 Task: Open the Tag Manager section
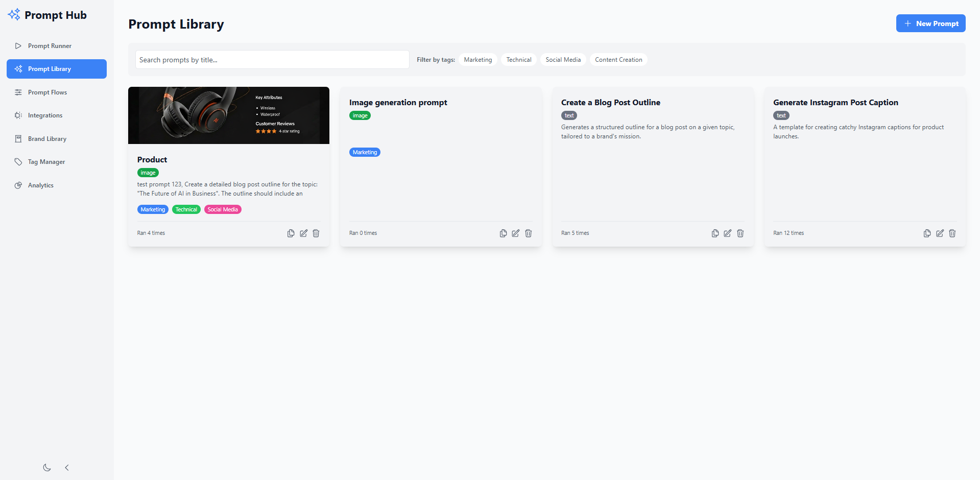click(x=46, y=162)
